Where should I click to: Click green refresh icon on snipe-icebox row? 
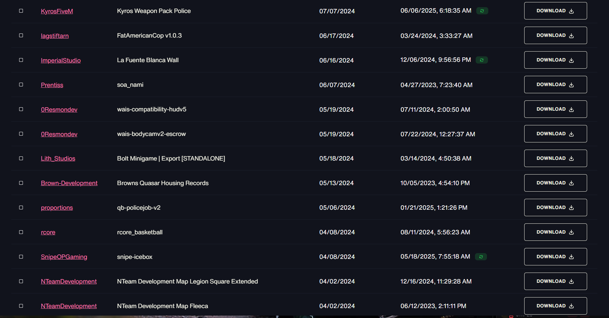coord(481,257)
